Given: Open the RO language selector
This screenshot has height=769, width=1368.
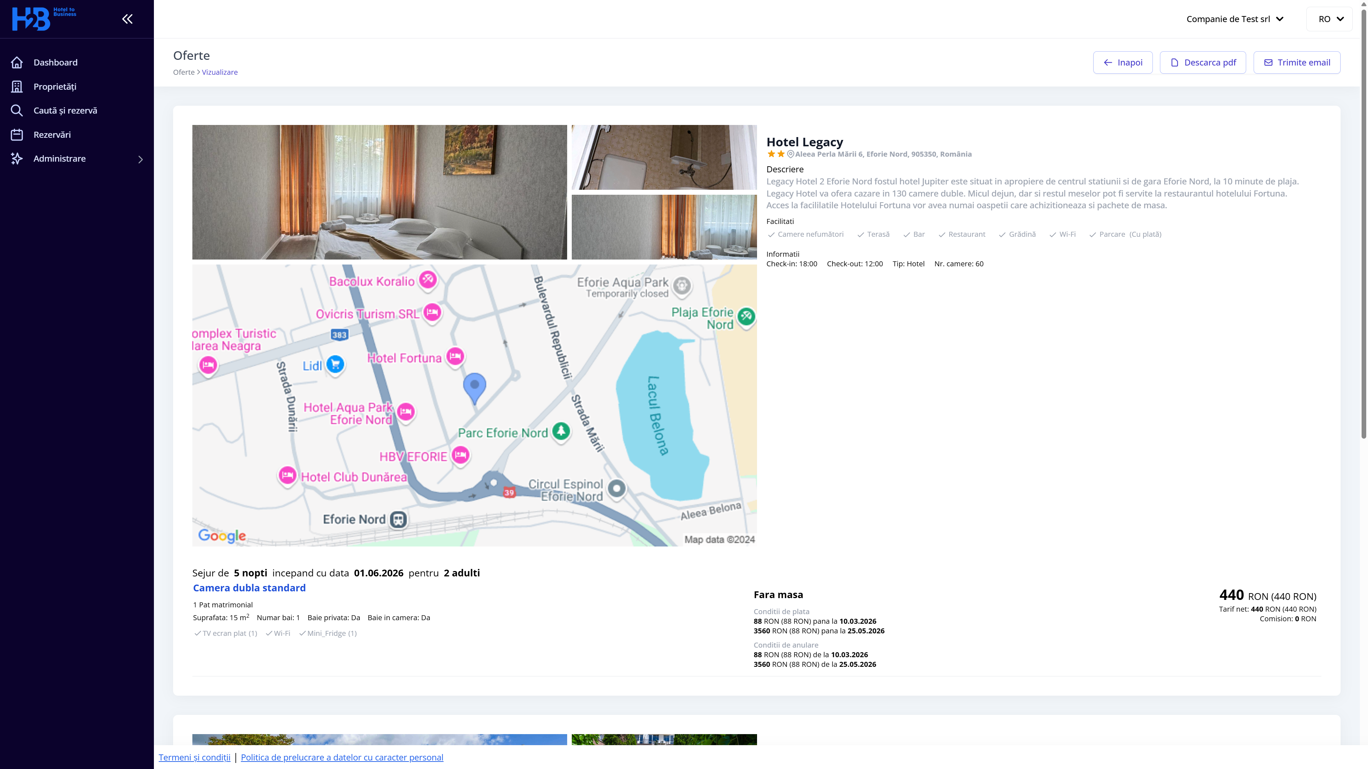Looking at the screenshot, I should [x=1330, y=19].
